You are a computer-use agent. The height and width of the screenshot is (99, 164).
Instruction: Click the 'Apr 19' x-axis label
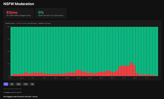pyautogui.click(x=124, y=78)
